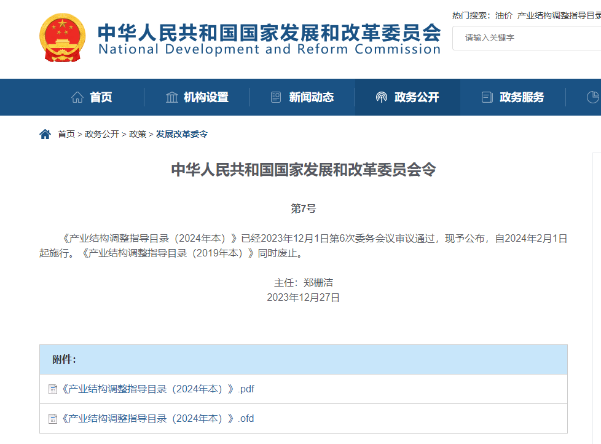
Task: Click the home icon beside 首页 in navigation
Action: pyautogui.click(x=77, y=97)
